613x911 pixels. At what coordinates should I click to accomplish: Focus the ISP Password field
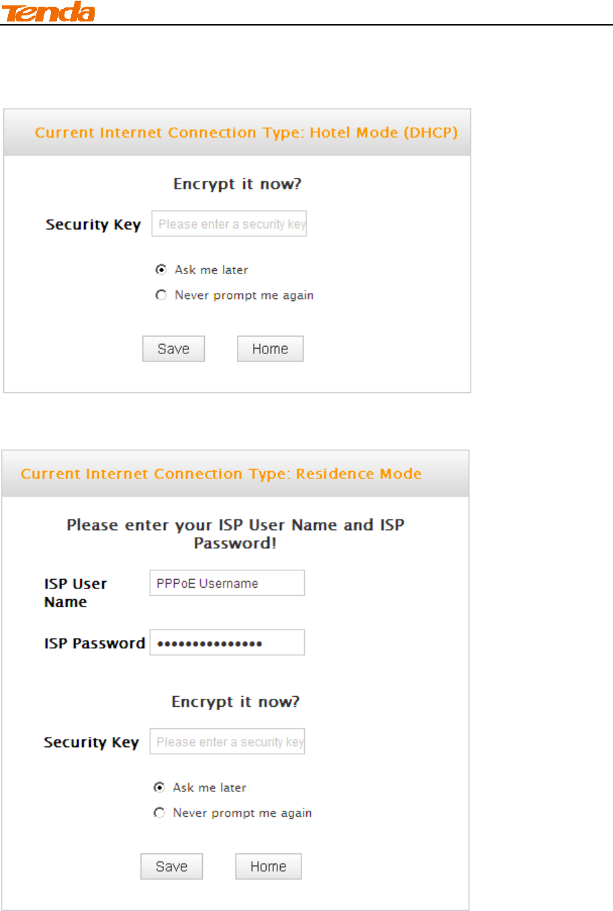pyautogui.click(x=227, y=643)
